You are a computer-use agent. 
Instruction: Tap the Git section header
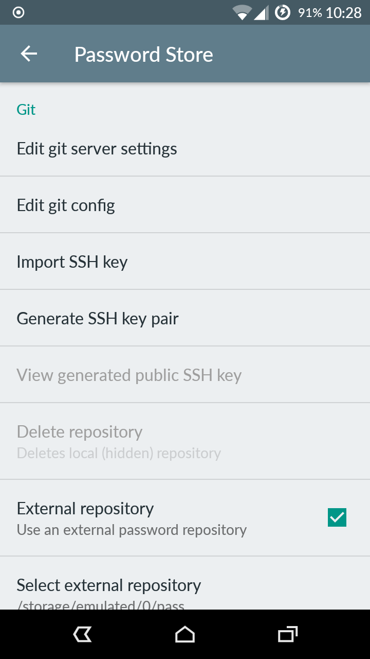click(x=26, y=110)
